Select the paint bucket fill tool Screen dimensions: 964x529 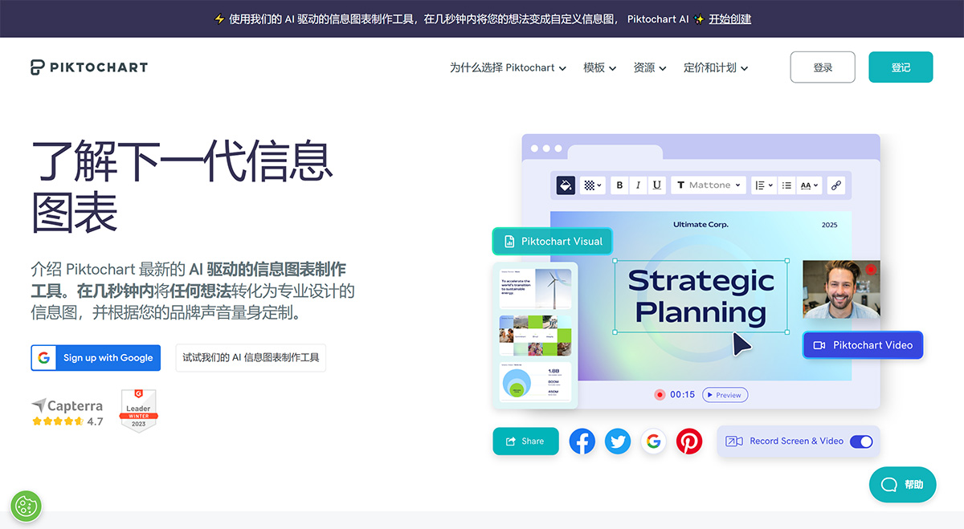click(565, 185)
